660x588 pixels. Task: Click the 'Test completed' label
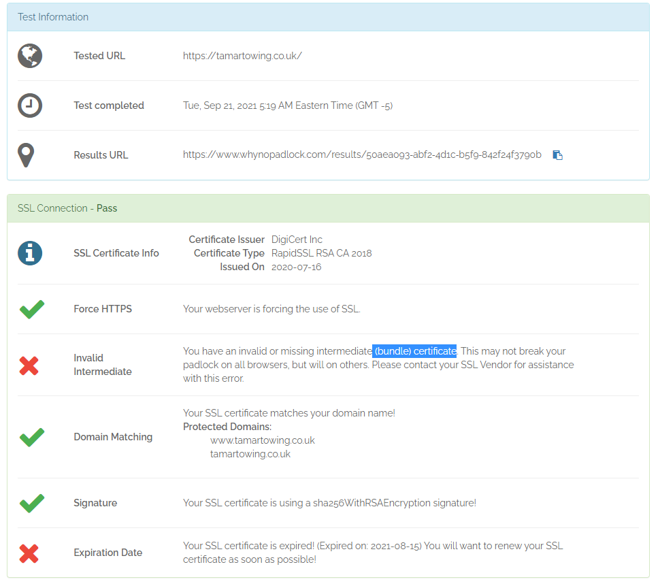(109, 105)
